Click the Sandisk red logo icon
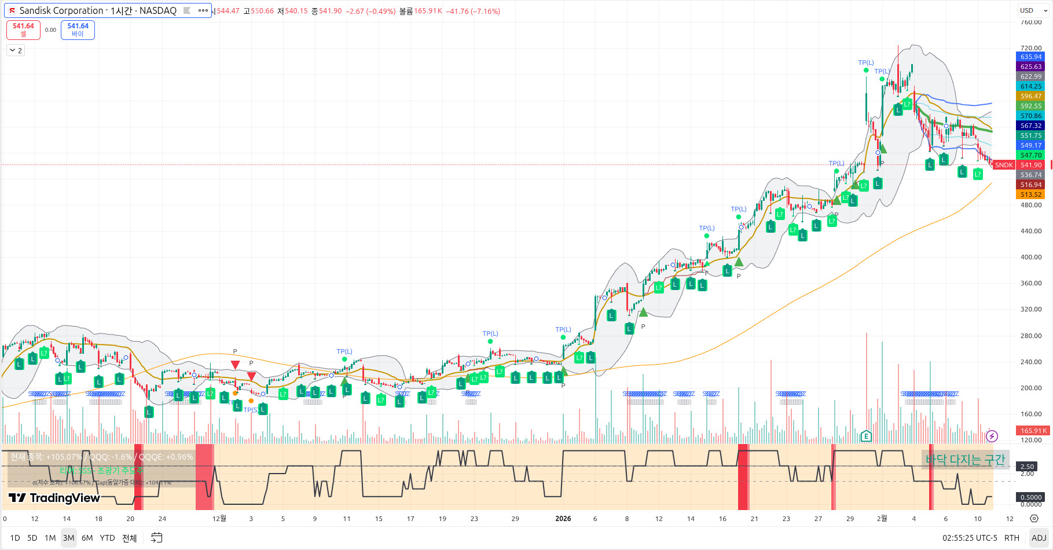 pos(12,10)
